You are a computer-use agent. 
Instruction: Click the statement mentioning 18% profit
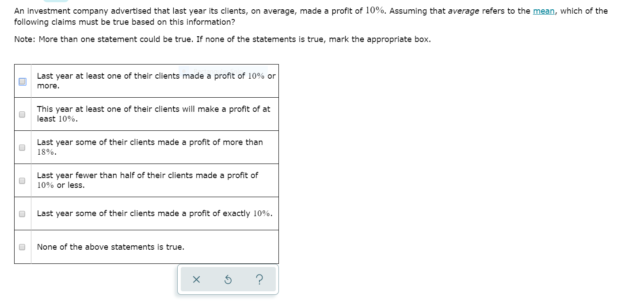tap(150, 147)
